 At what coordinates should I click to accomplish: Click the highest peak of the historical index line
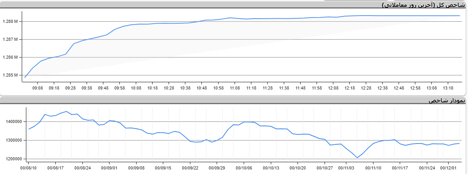point(66,112)
